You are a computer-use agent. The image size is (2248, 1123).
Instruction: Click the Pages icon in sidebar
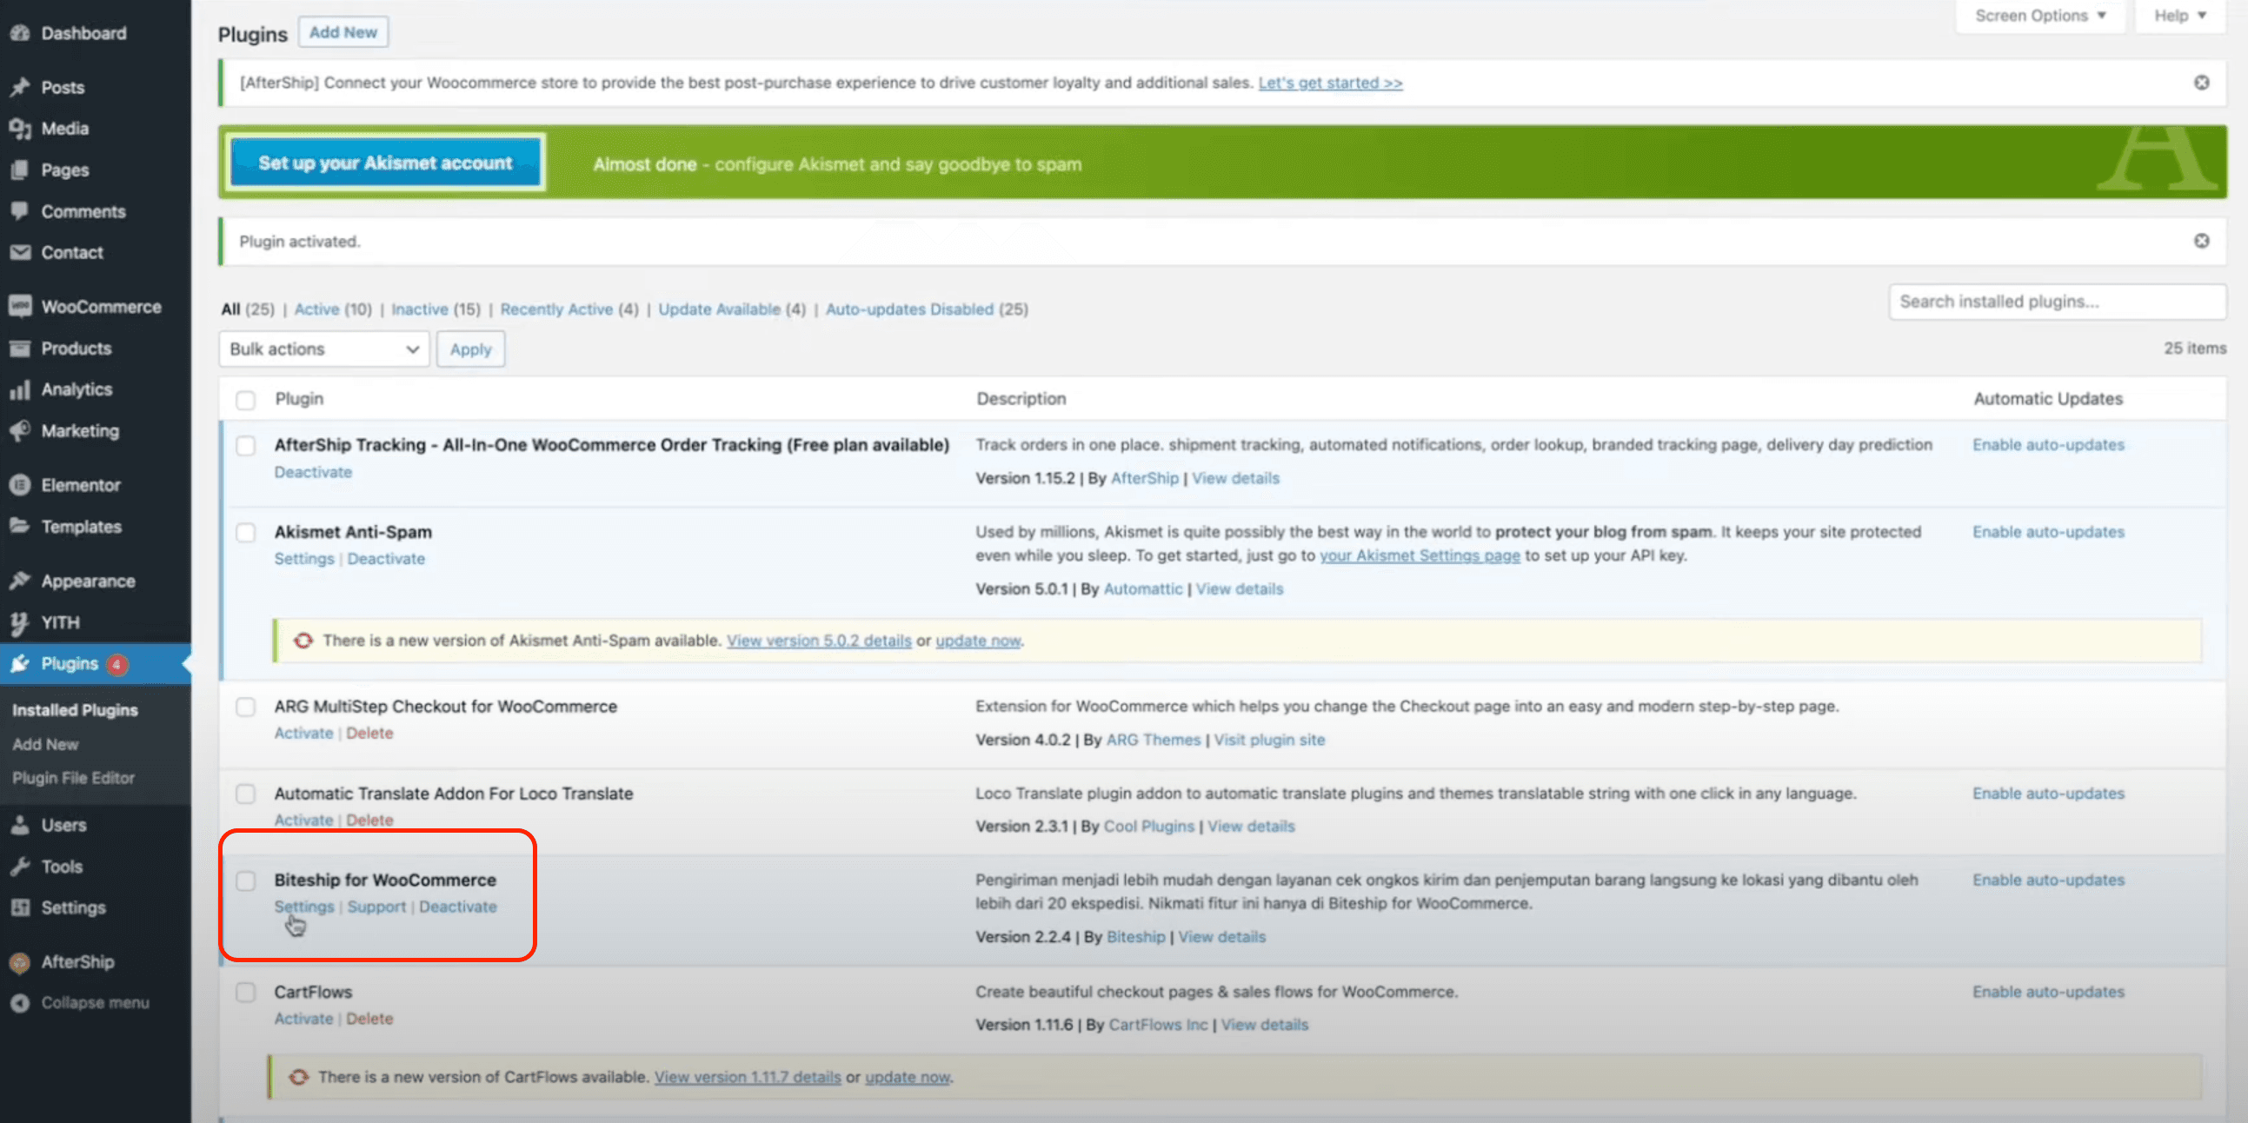tap(20, 169)
